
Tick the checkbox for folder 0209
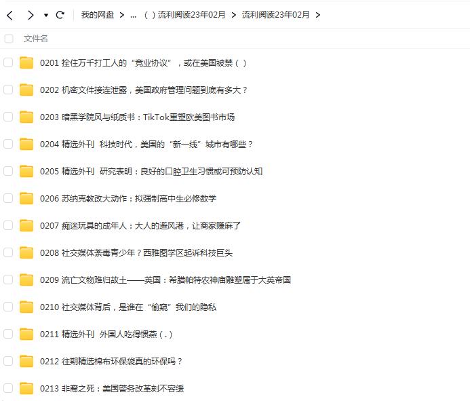[8, 280]
